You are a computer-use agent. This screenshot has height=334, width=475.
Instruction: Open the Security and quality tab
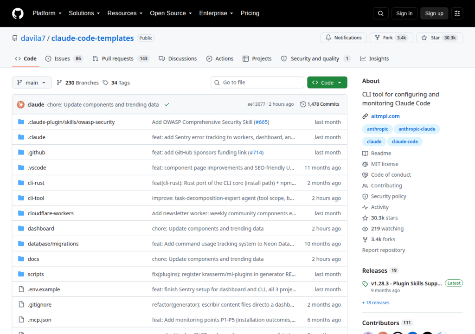(315, 58)
